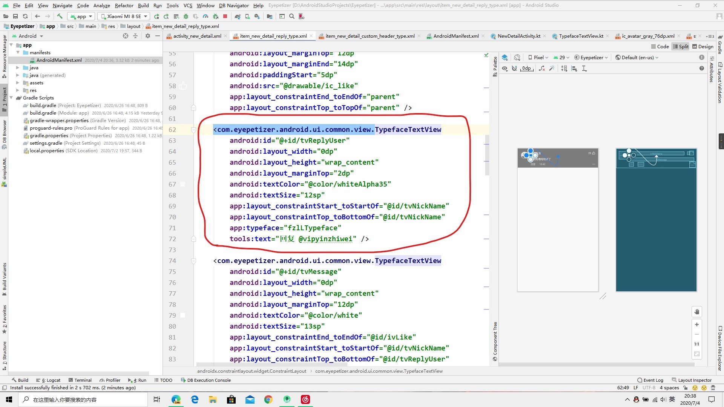
Task: Switch to AndroidManifest.xml editor tab
Action: click(456, 36)
